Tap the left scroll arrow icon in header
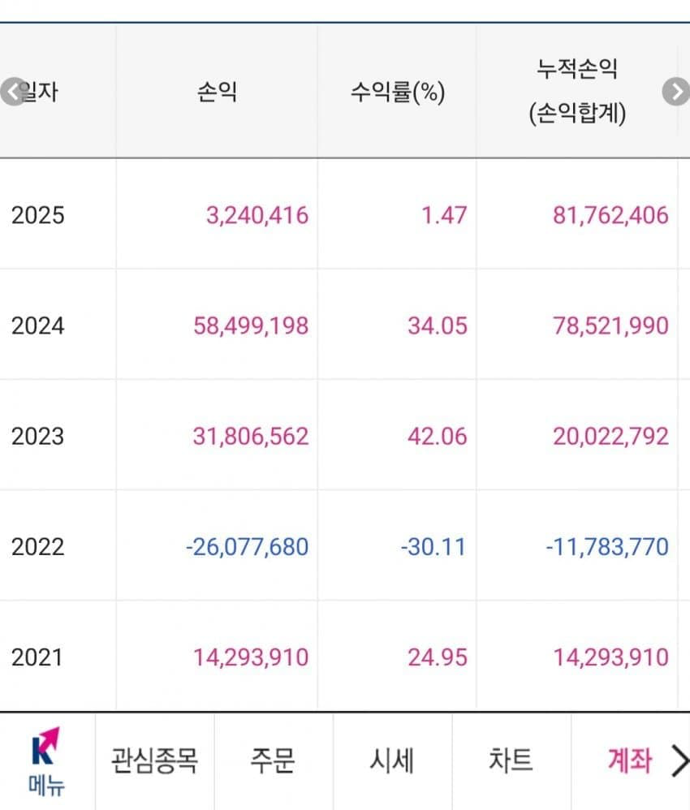 pyautogui.click(x=12, y=92)
